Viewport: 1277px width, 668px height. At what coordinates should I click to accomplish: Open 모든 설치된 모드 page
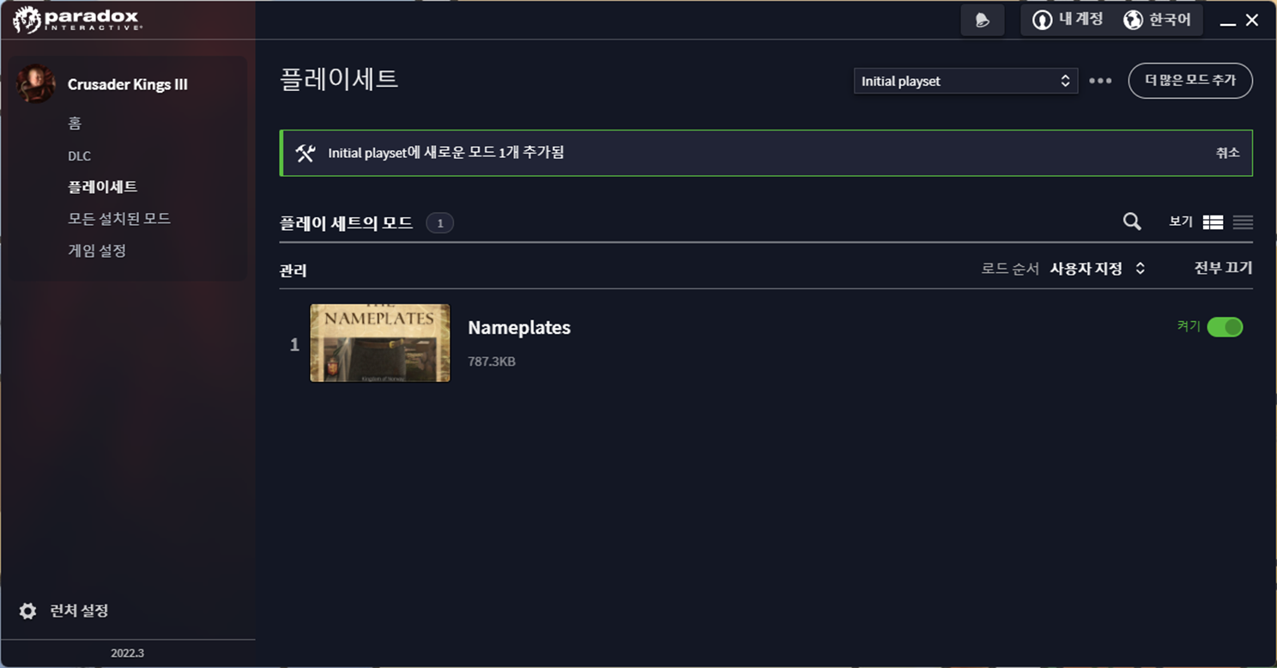(119, 219)
